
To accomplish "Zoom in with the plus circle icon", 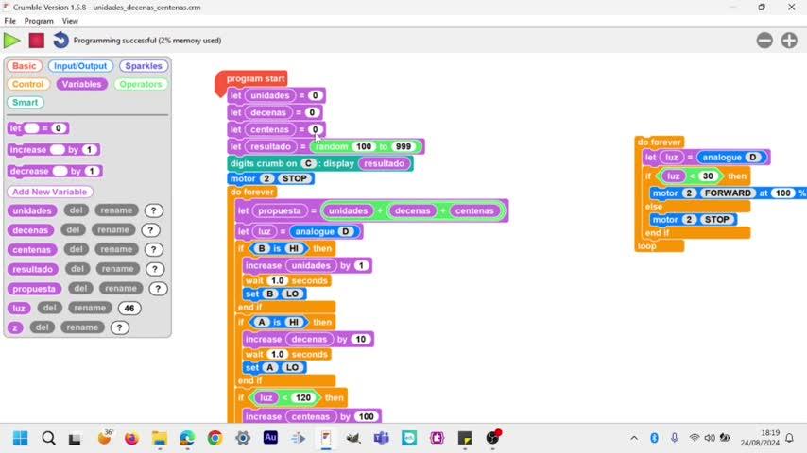I will point(789,41).
